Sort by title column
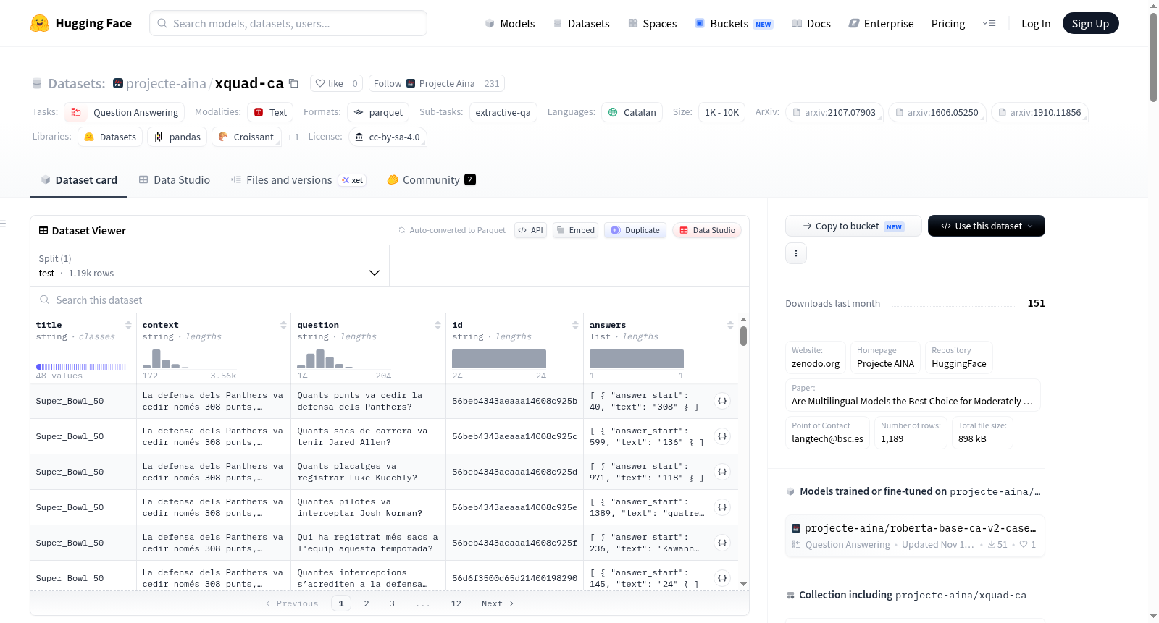The height and width of the screenshot is (623, 1159). pos(128,325)
